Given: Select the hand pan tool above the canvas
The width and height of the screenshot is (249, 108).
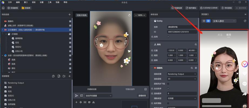Looking at the screenshot, I should (x=129, y=15).
